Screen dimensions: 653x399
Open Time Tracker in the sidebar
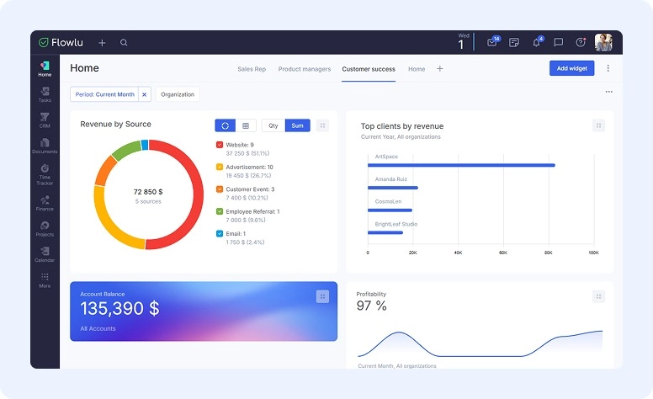[x=45, y=175]
